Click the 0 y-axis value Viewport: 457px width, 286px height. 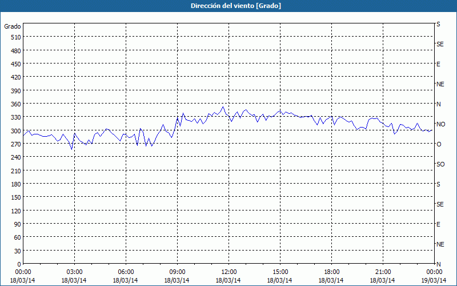point(19,264)
